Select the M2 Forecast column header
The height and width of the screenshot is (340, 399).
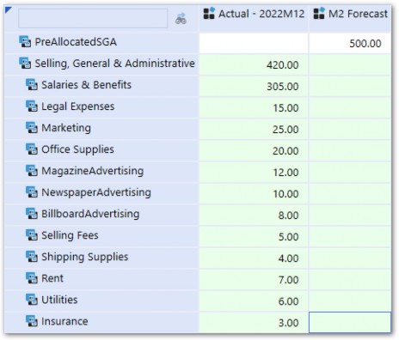tap(350, 18)
